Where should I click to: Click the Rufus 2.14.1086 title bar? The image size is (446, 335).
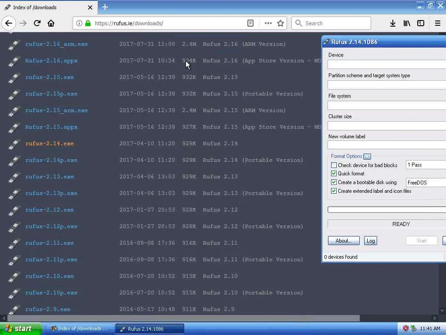(x=384, y=42)
